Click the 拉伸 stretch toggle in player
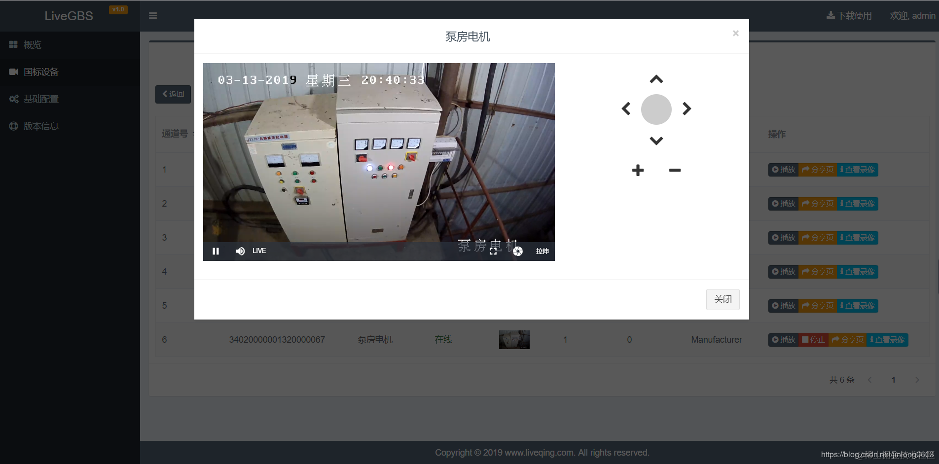This screenshot has height=464, width=939. tap(542, 251)
